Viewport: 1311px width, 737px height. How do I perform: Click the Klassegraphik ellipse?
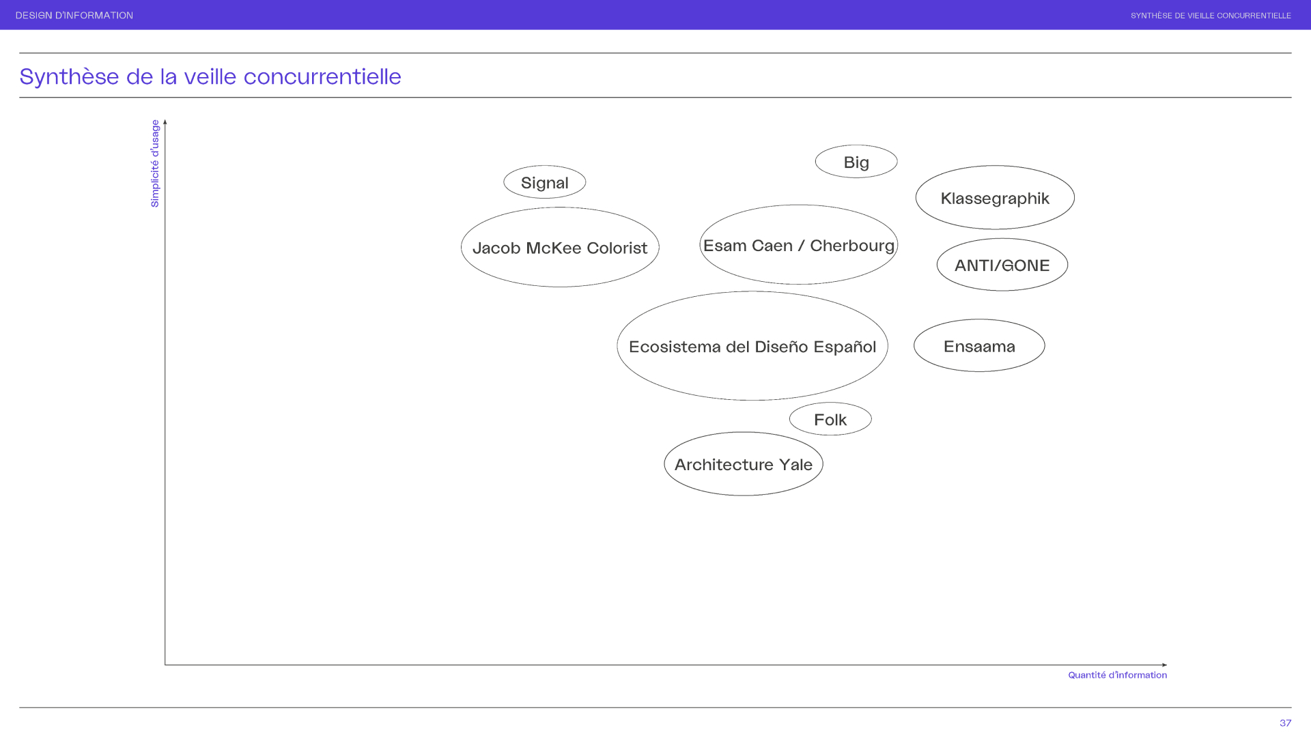point(994,198)
